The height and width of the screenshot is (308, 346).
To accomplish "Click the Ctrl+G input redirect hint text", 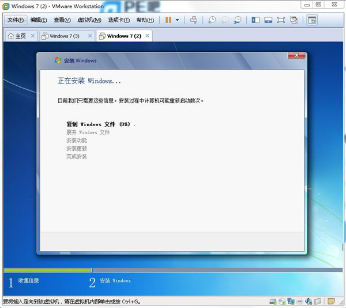I will pyautogui.click(x=72, y=302).
